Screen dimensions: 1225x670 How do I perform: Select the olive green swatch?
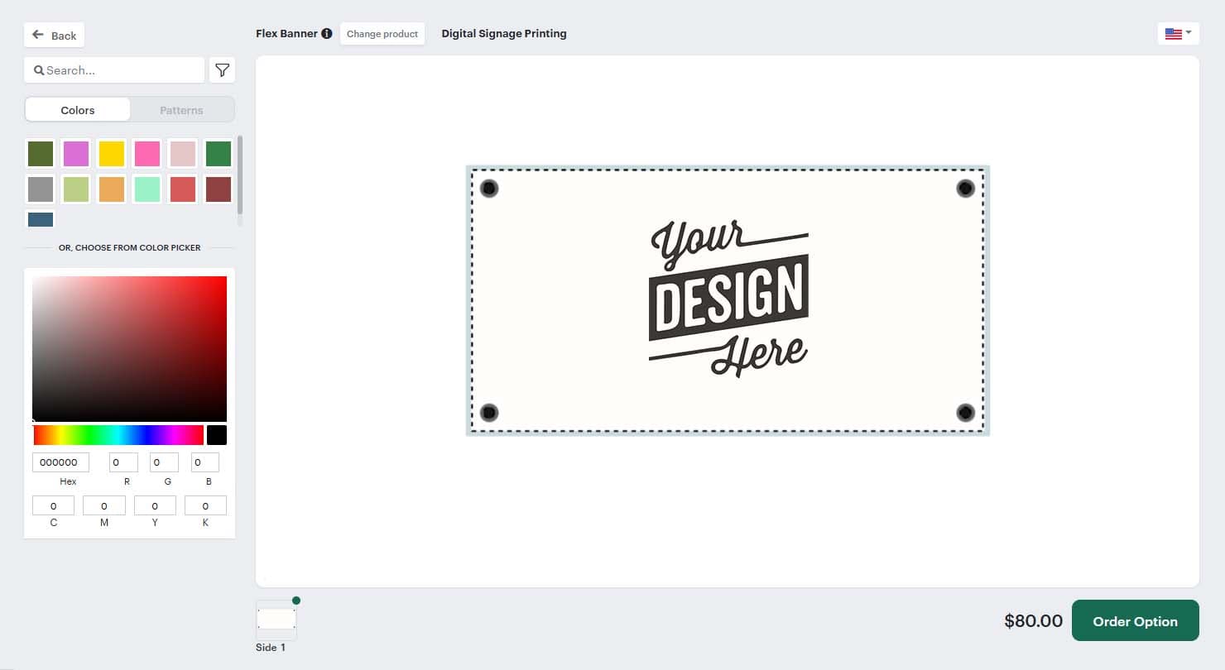pos(40,153)
